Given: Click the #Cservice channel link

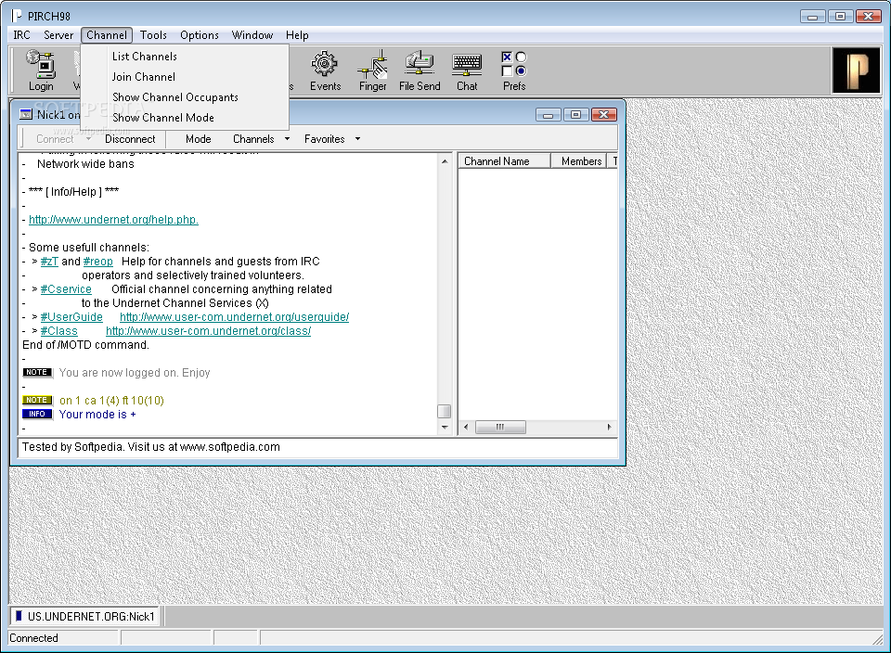Looking at the screenshot, I should (x=66, y=289).
